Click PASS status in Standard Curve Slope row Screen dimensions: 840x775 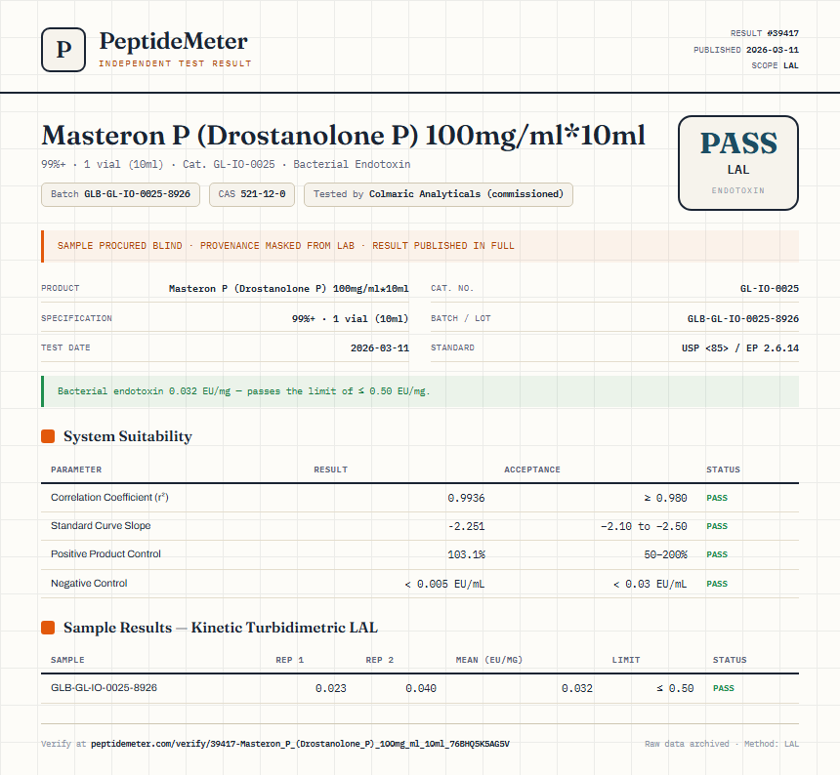tap(717, 526)
